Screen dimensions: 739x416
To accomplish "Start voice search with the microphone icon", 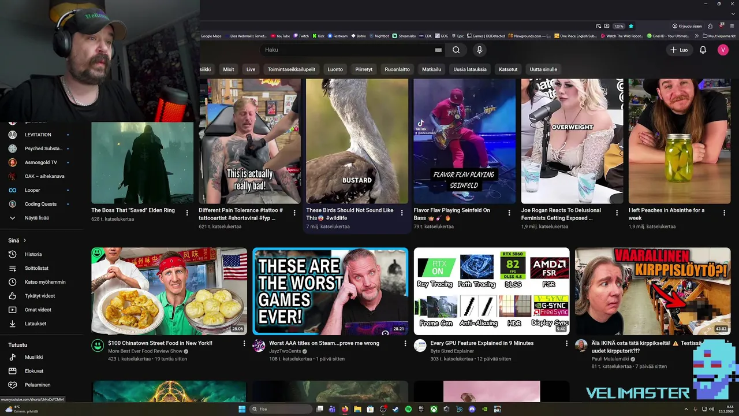I will point(479,50).
